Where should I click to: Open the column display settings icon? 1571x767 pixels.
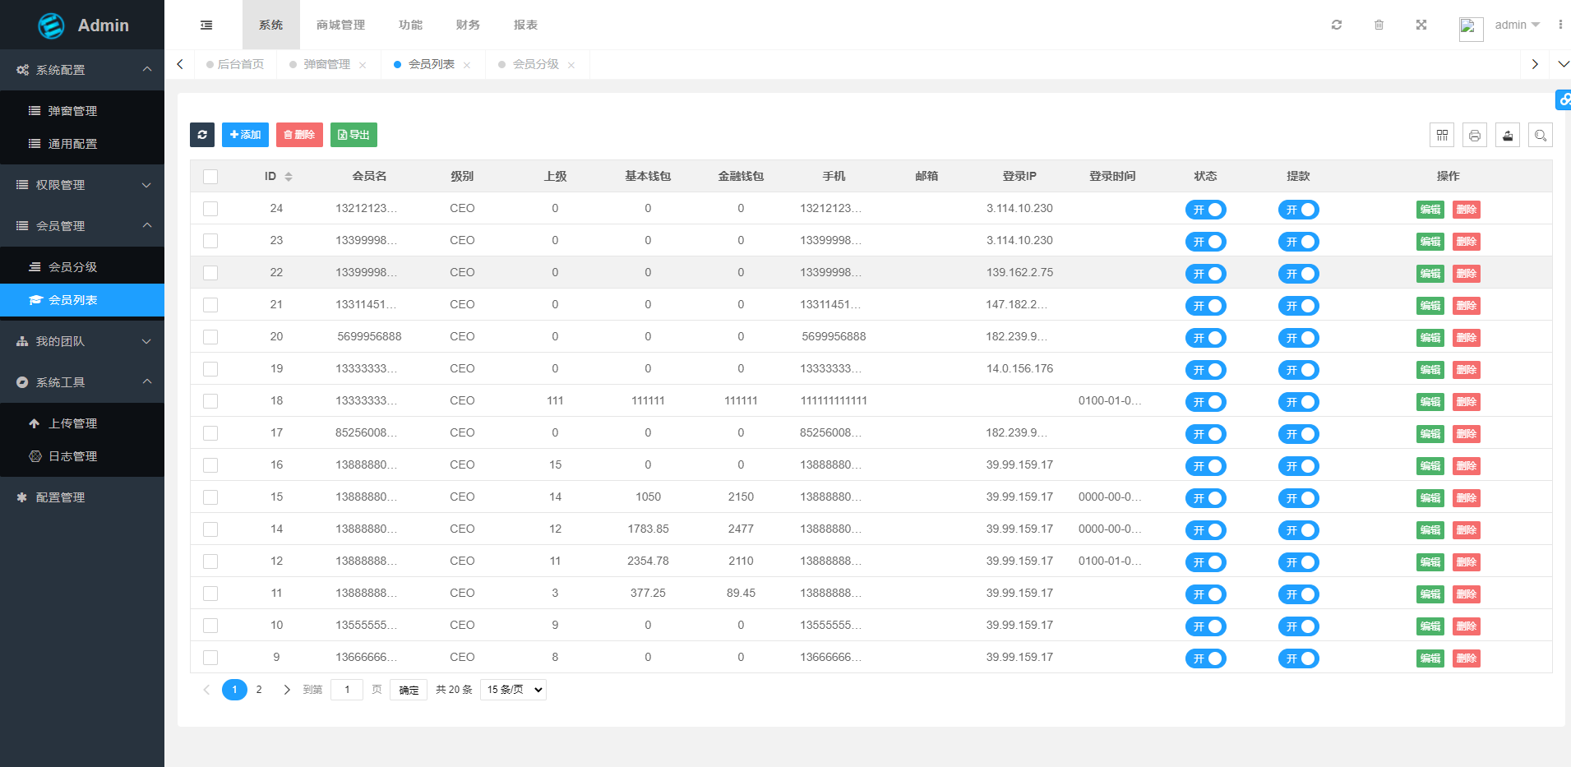[1442, 135]
